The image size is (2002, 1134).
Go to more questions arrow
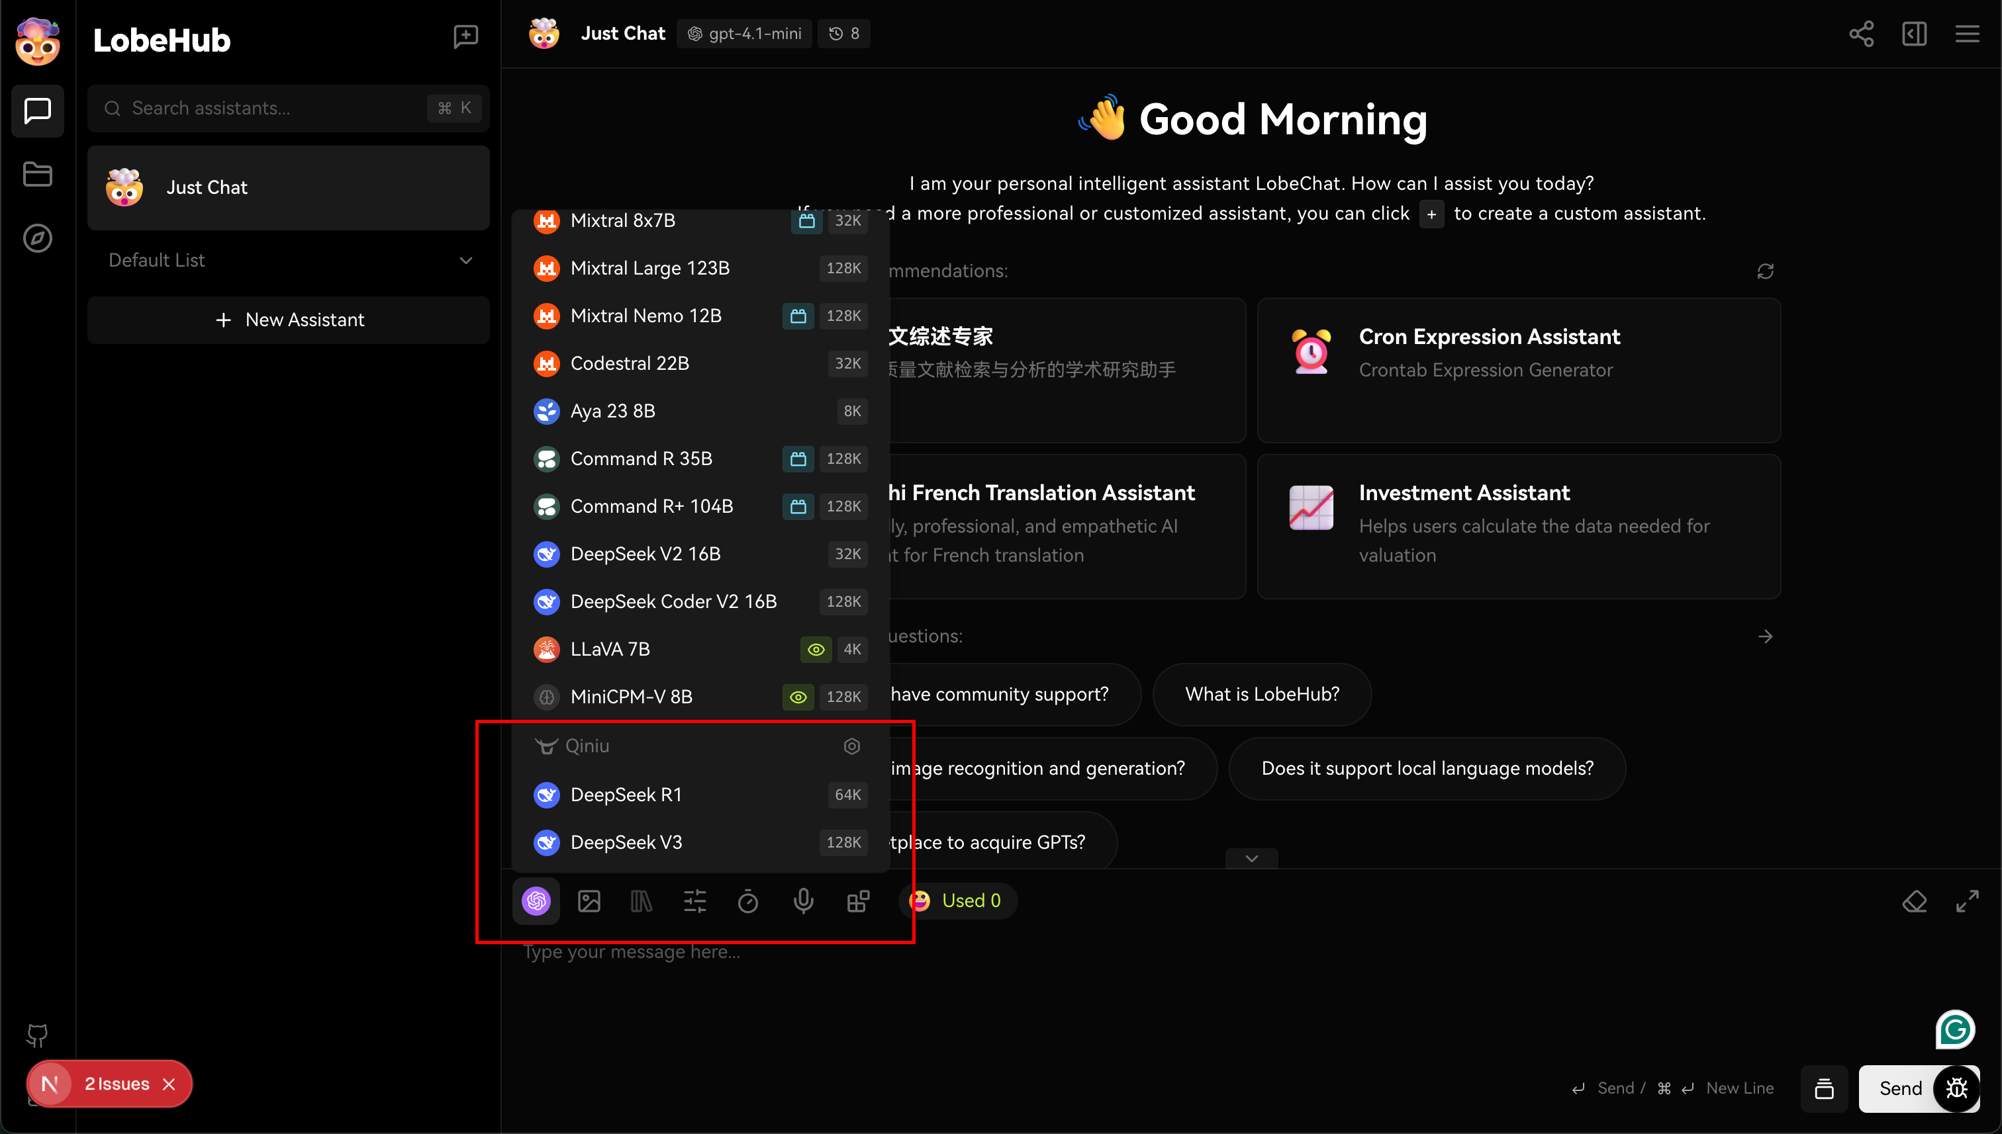coord(1765,636)
